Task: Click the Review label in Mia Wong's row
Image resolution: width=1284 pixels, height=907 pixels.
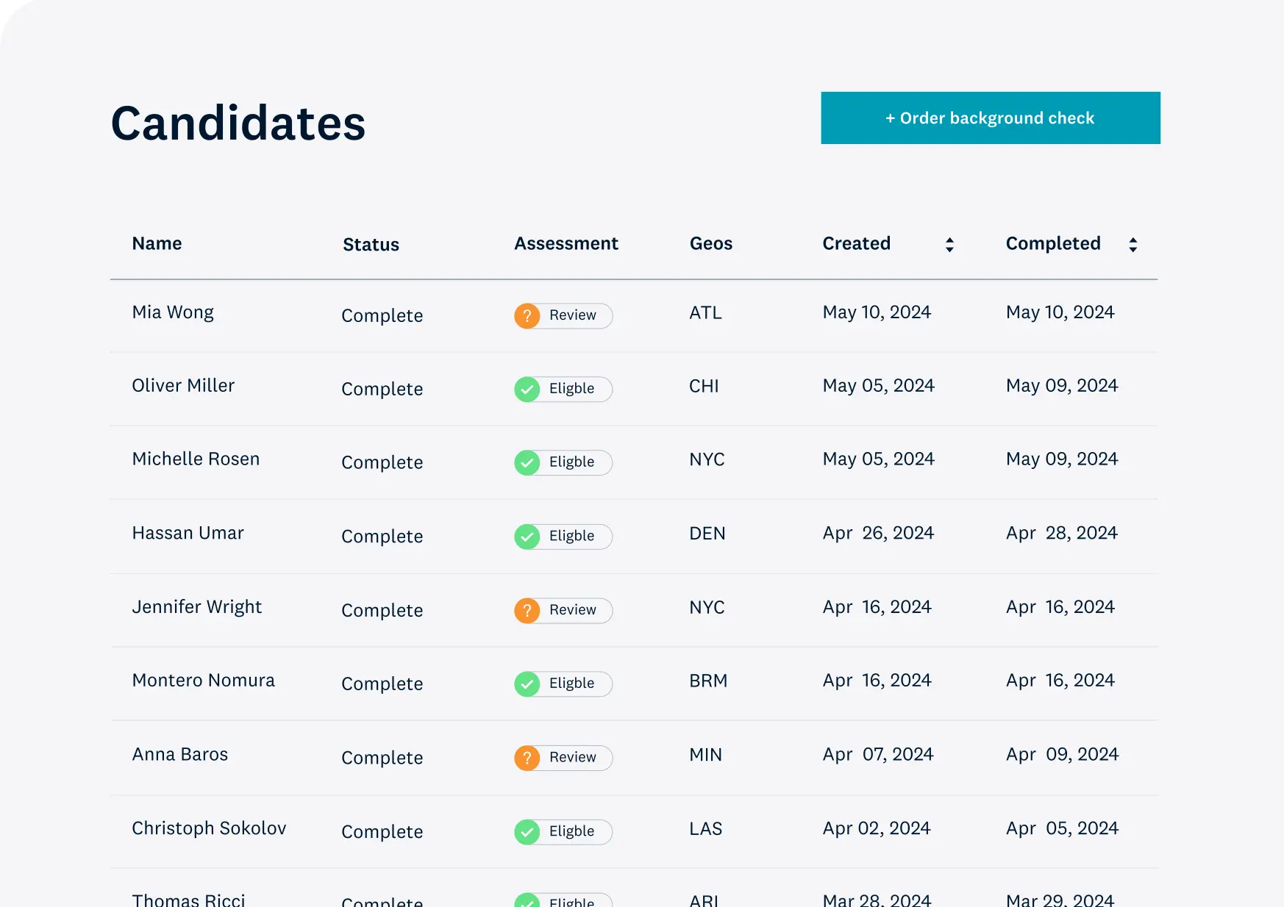Action: (572, 315)
